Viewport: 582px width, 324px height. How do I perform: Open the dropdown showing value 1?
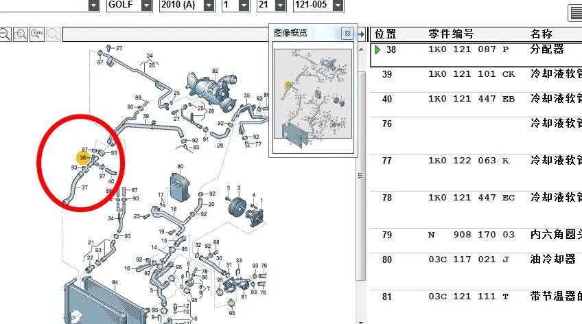(x=244, y=5)
